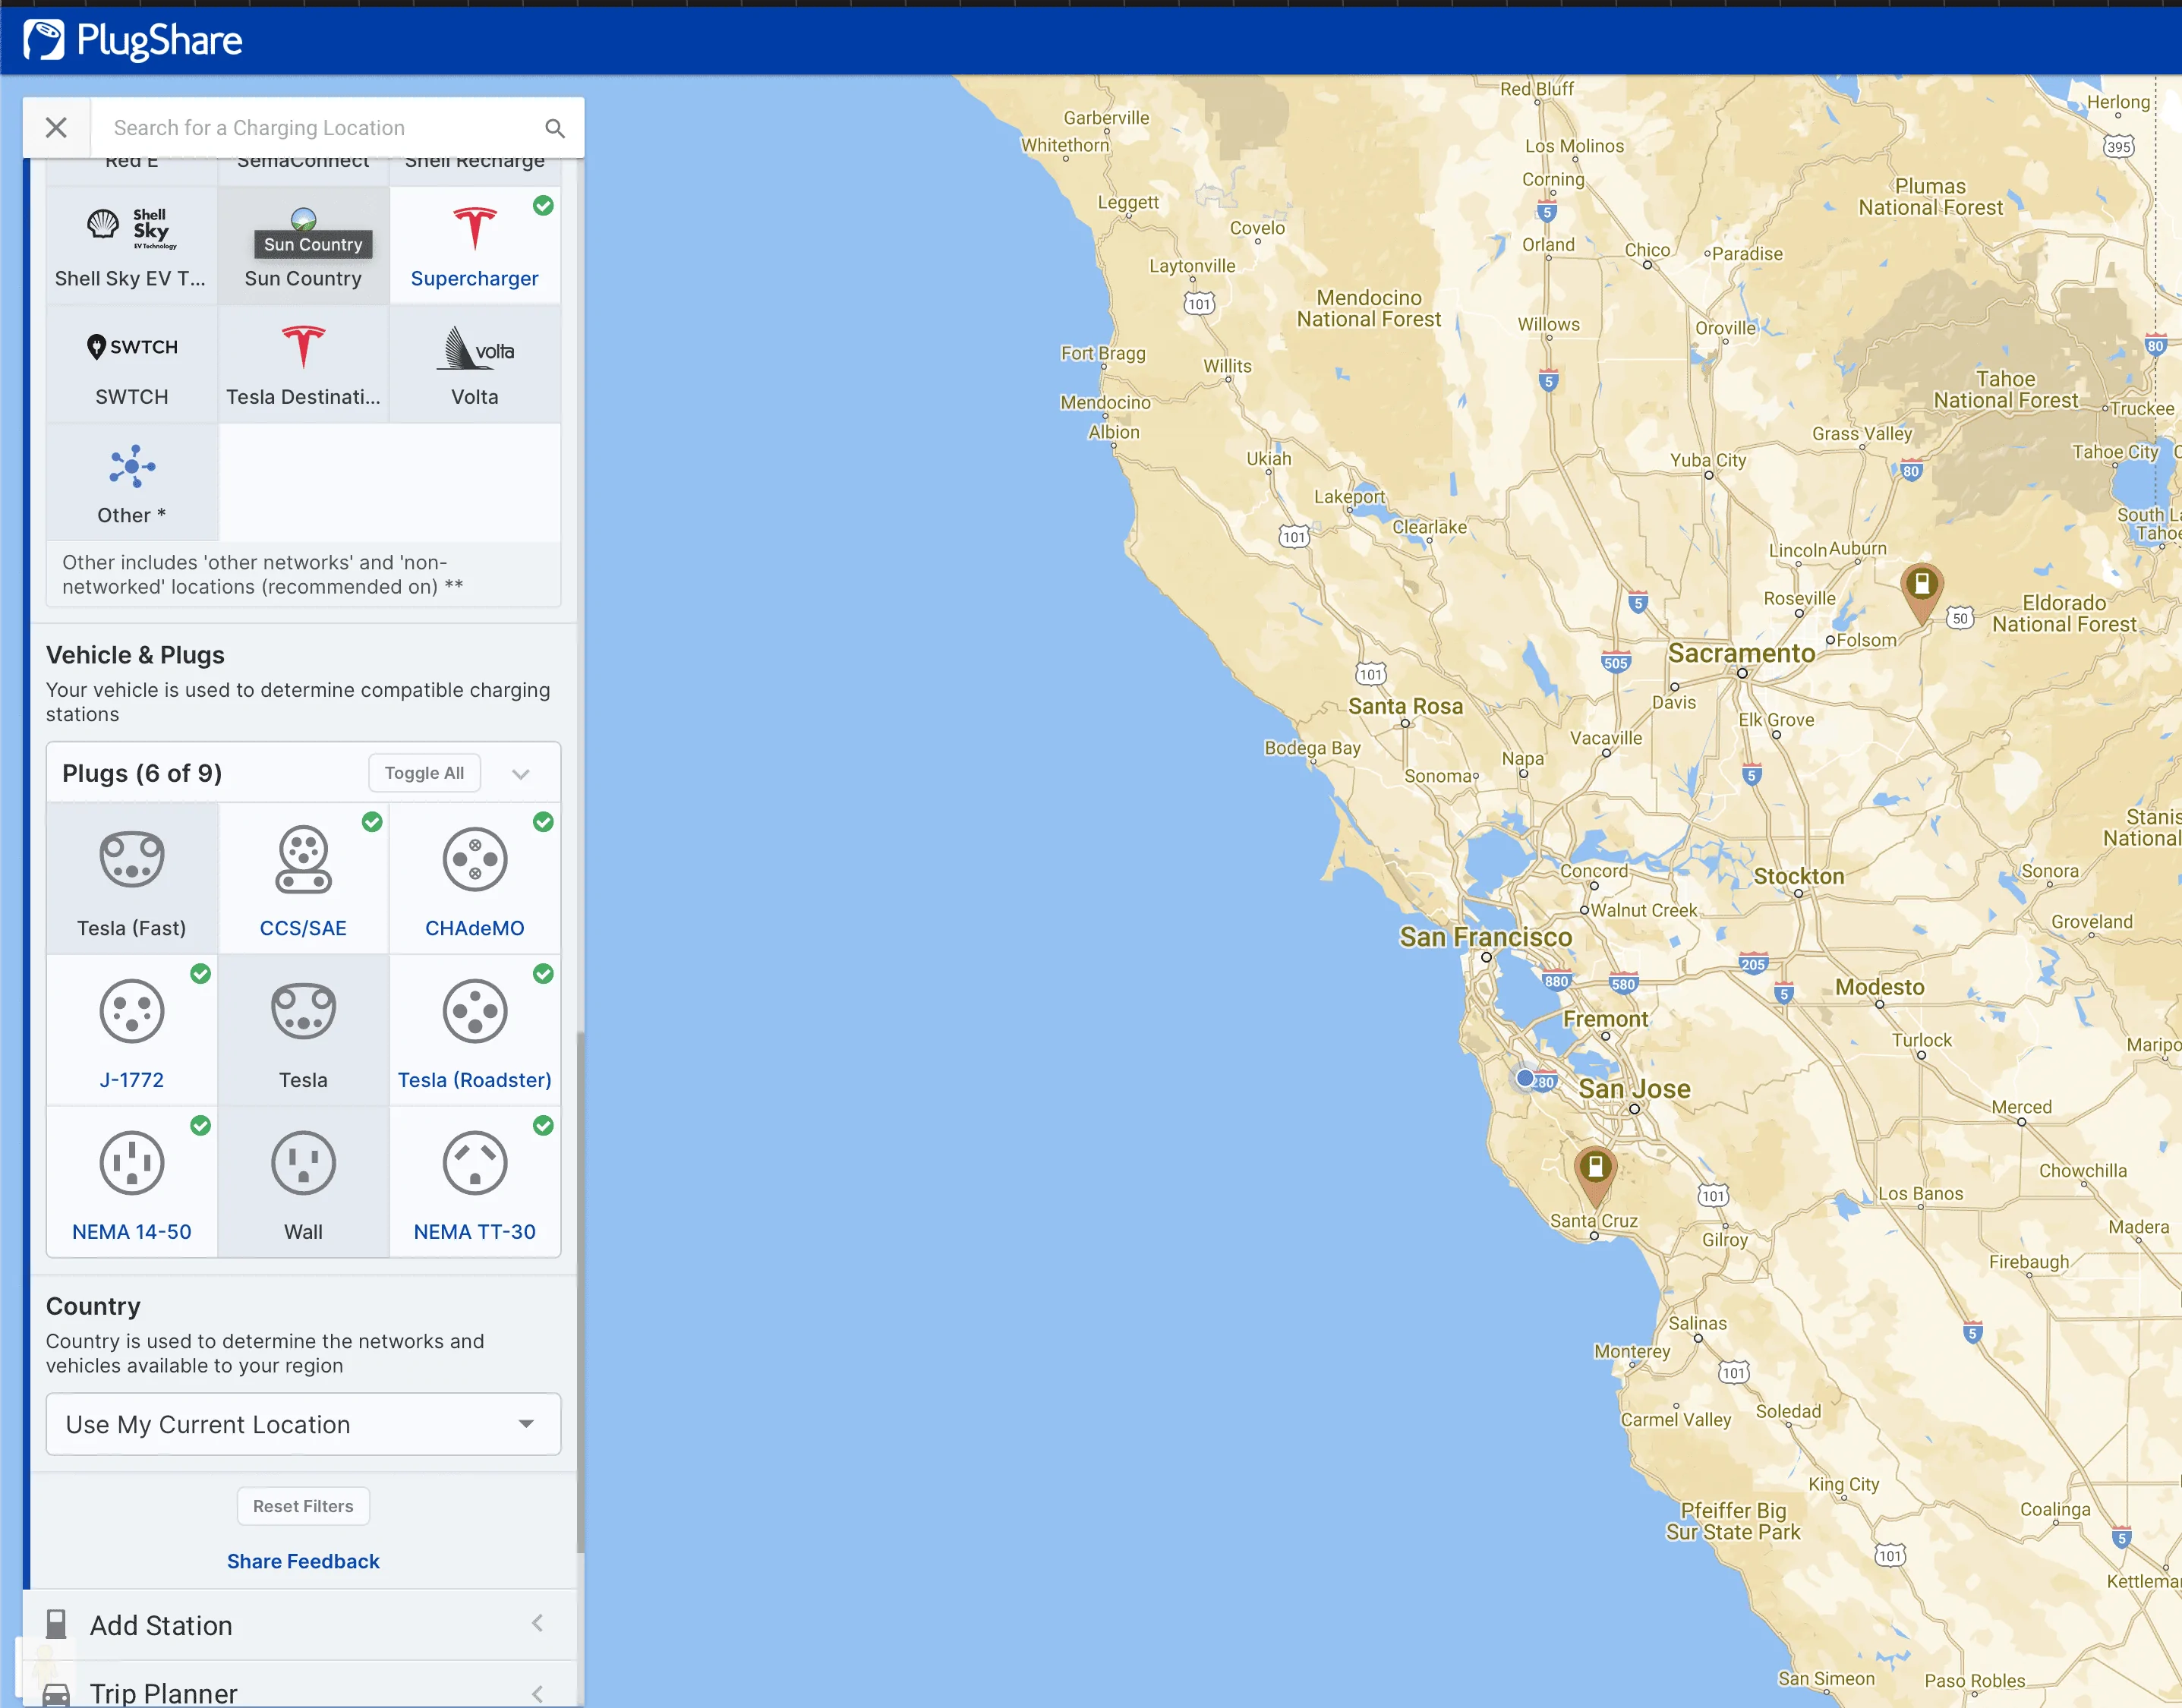
Task: Select the Wall plug icon
Action: pyautogui.click(x=303, y=1163)
